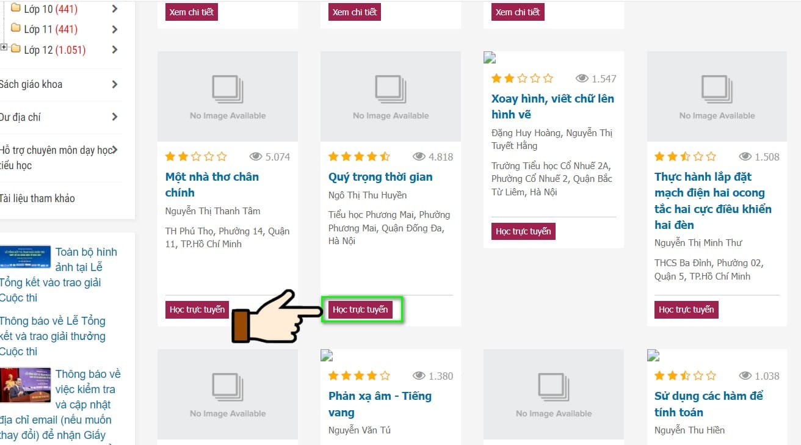This screenshot has width=801, height=445.
Task: Open the Lớp 10 folder icon
Action: click(16, 9)
